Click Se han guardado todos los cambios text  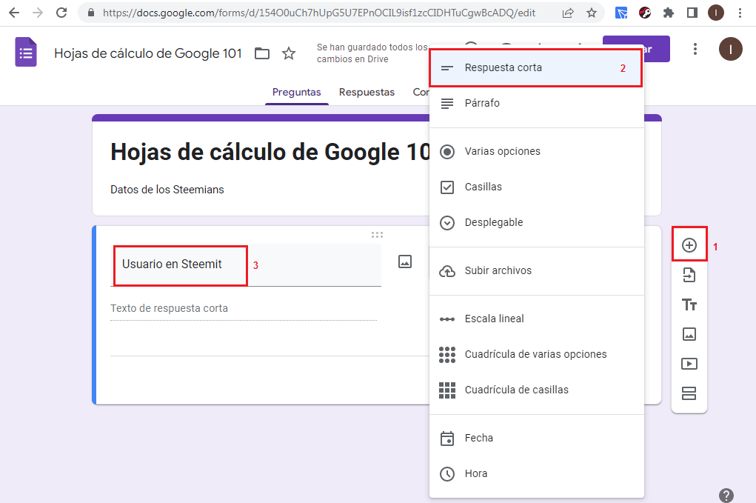click(372, 53)
